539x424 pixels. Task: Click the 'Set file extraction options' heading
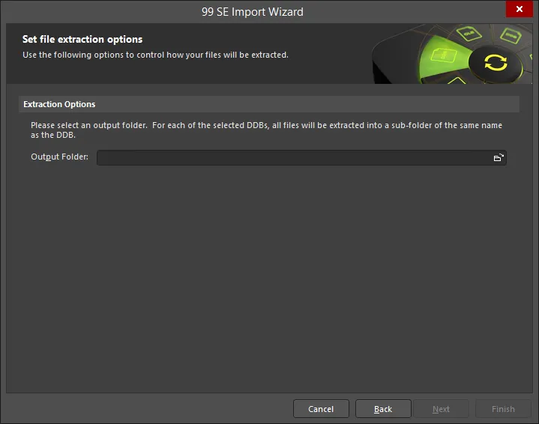click(x=82, y=40)
